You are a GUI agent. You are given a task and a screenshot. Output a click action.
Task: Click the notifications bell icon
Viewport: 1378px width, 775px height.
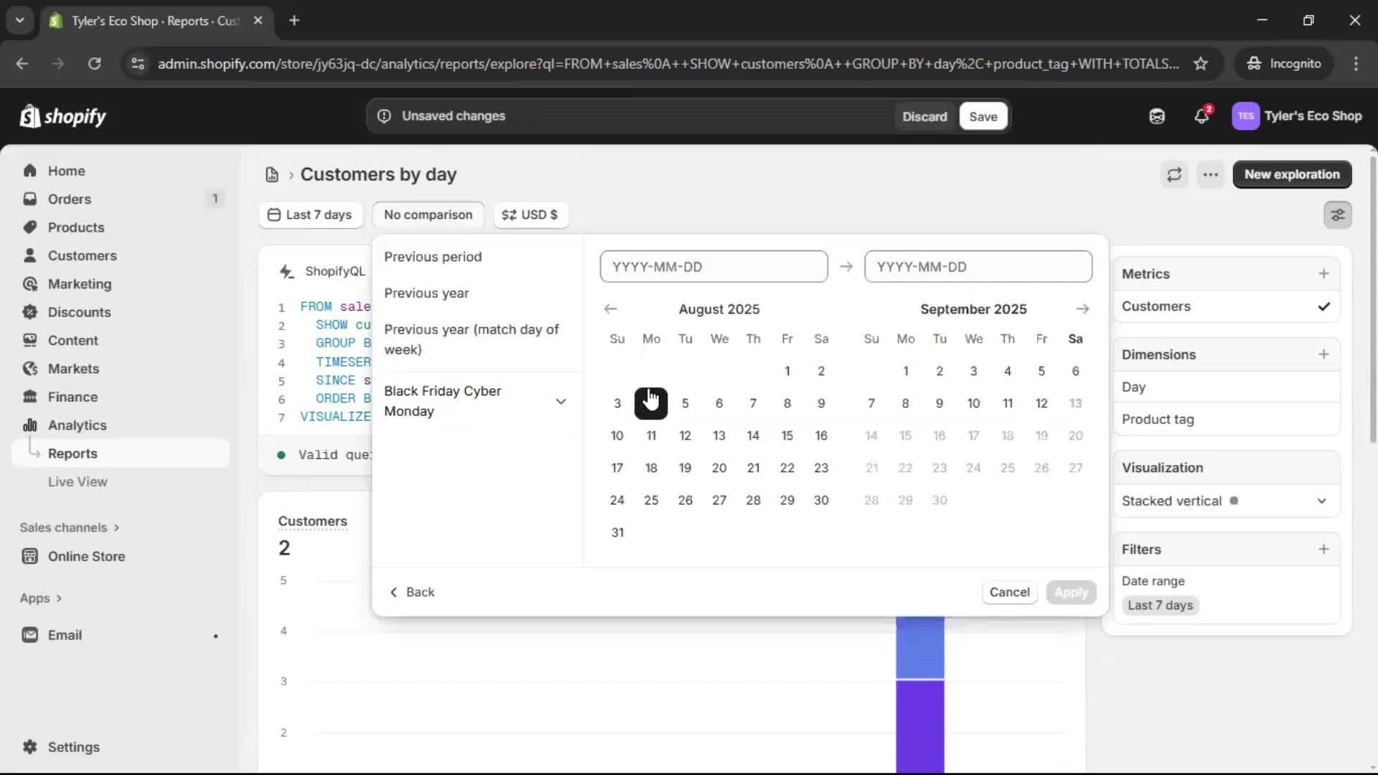[1201, 116]
